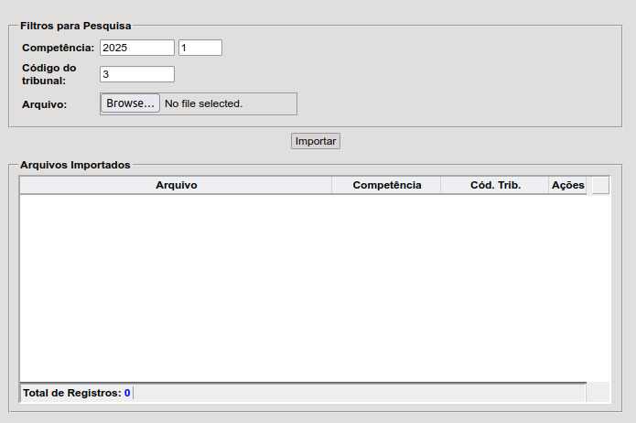The height and width of the screenshot is (423, 636).
Task: Focus the Código do tribunal input field
Action: (136, 74)
